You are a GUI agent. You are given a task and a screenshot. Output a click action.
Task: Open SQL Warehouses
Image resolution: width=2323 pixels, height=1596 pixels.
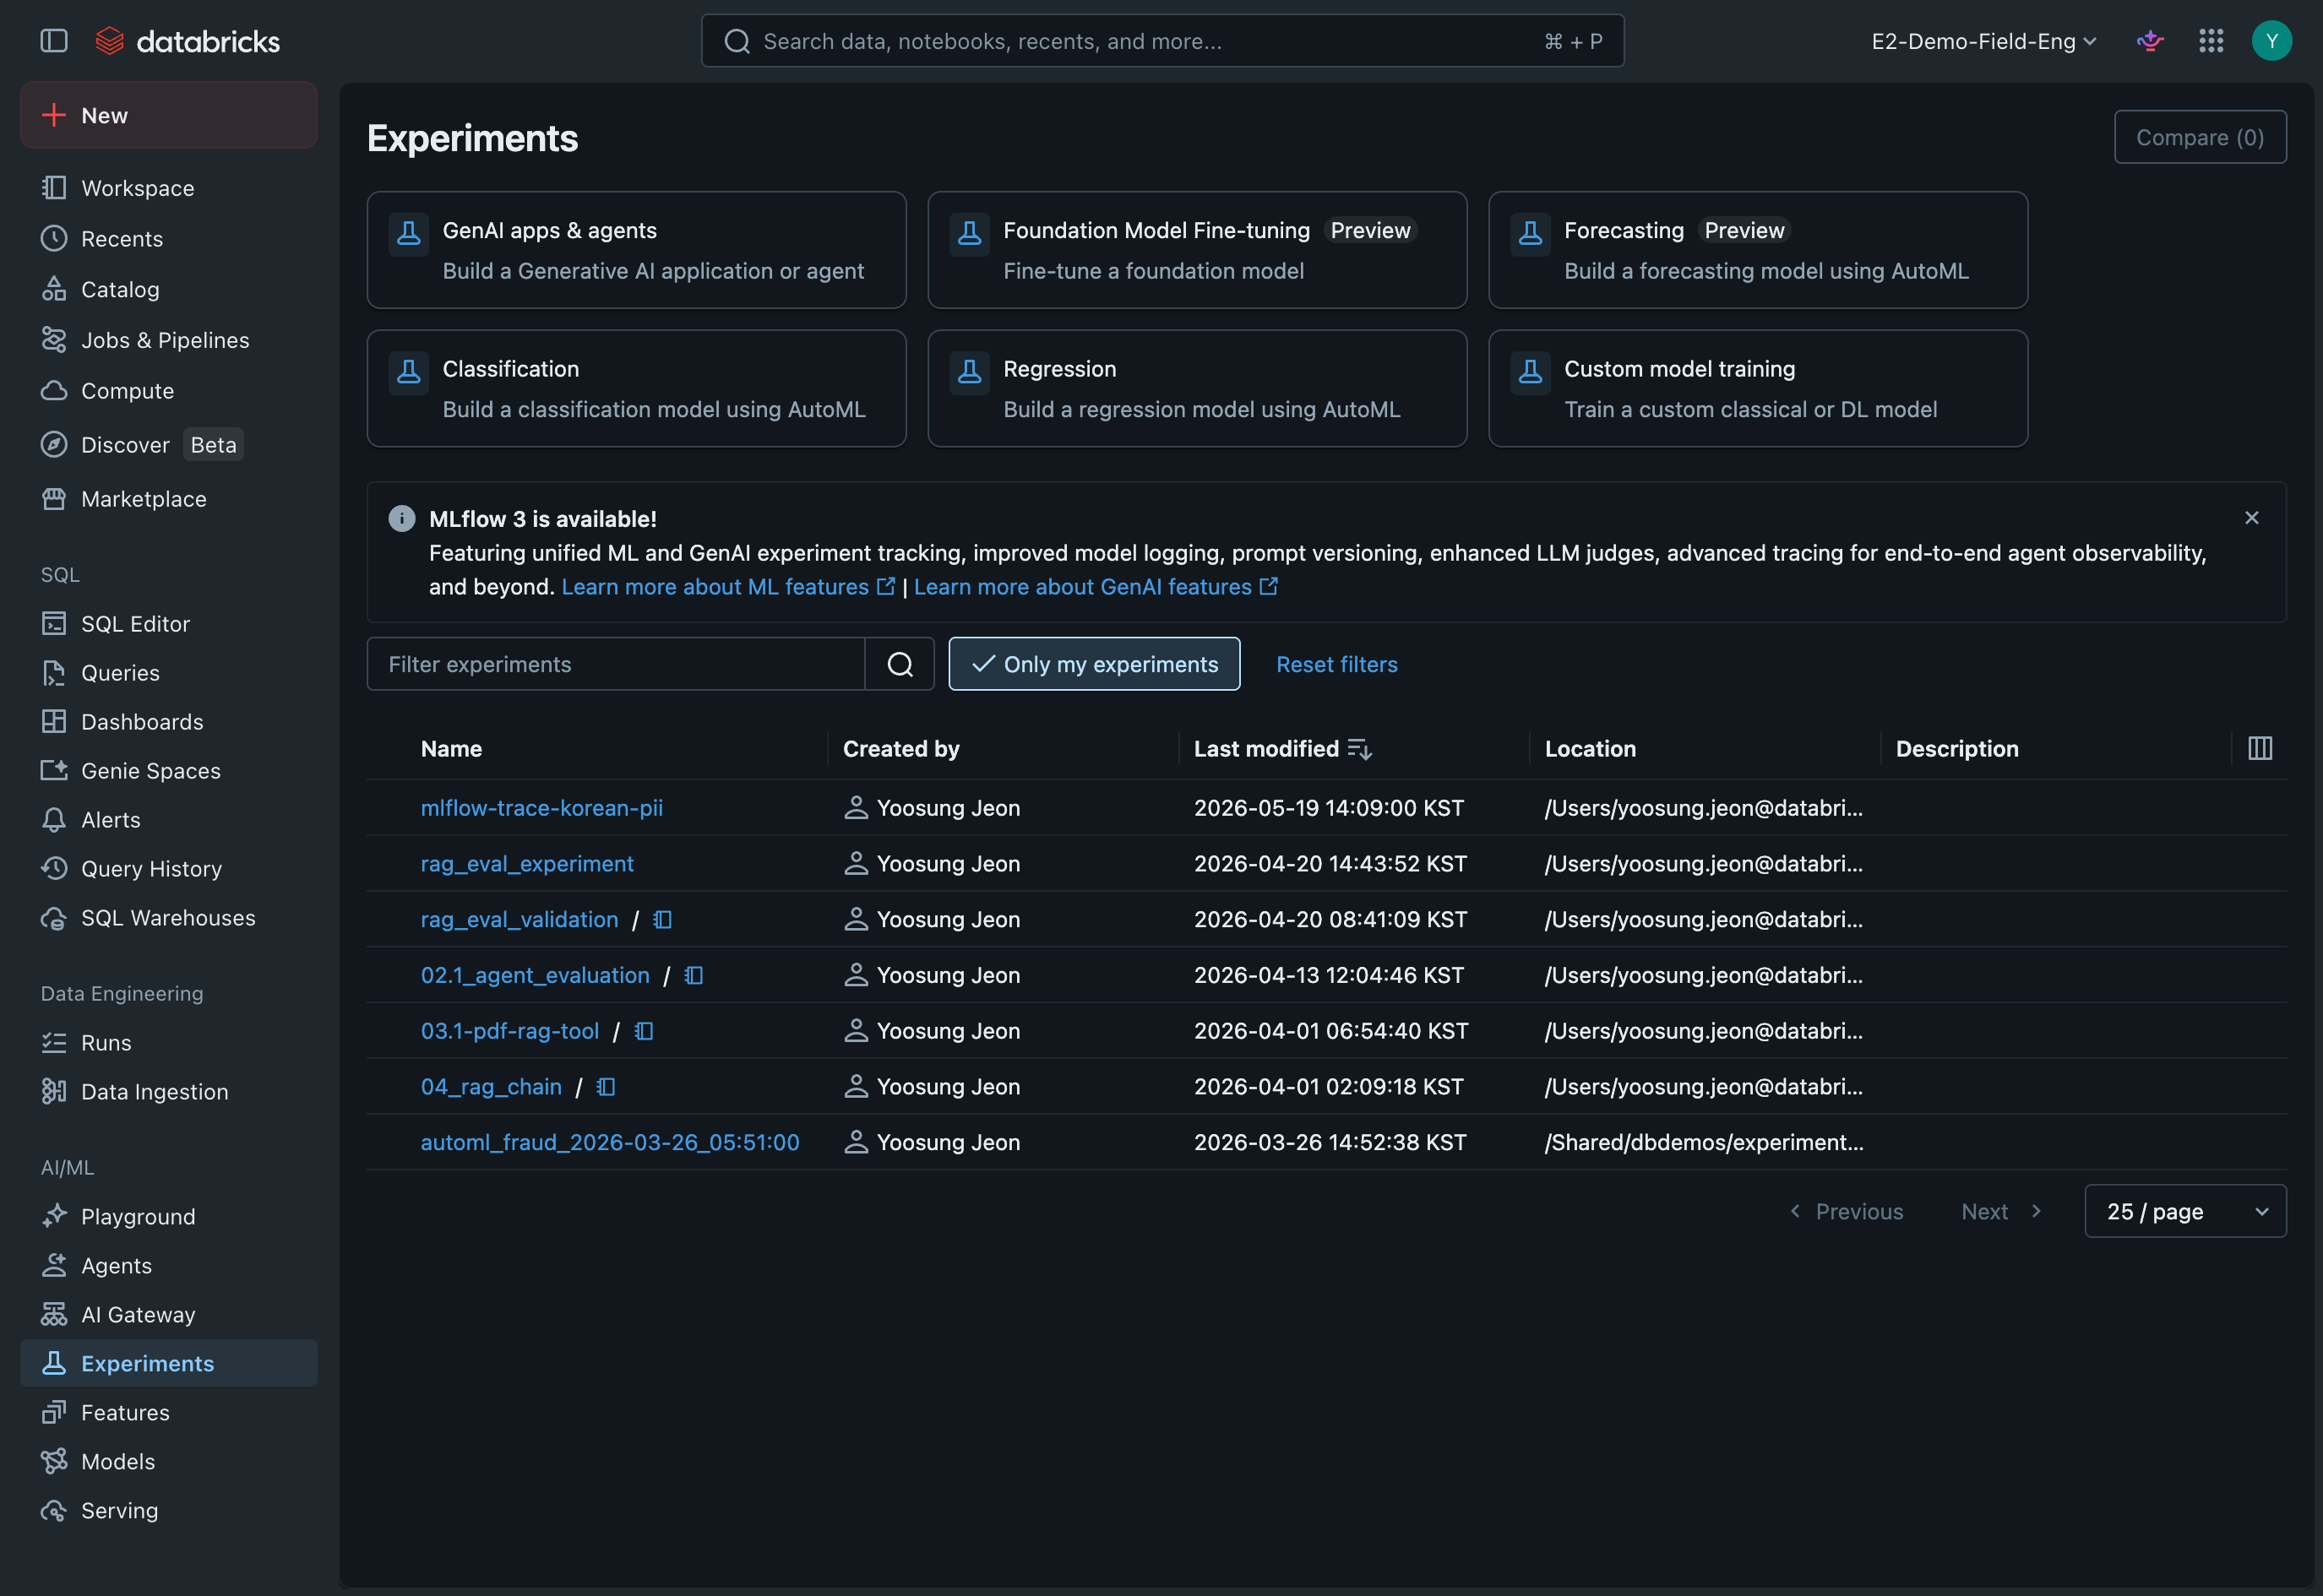[x=168, y=918]
